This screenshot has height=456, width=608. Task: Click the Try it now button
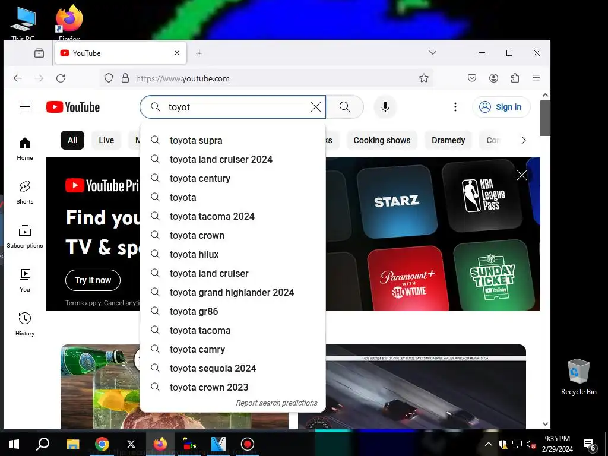pyautogui.click(x=93, y=280)
